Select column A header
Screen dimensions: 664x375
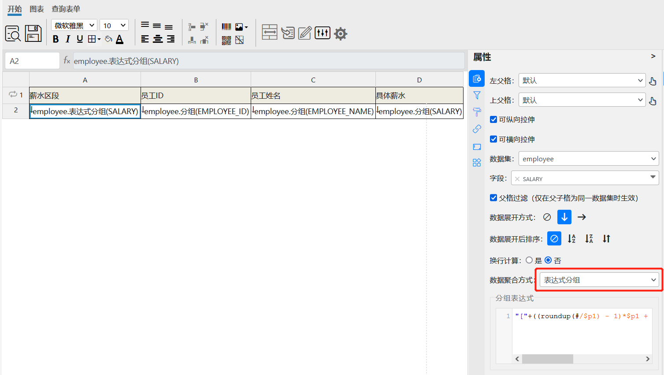[x=85, y=80]
